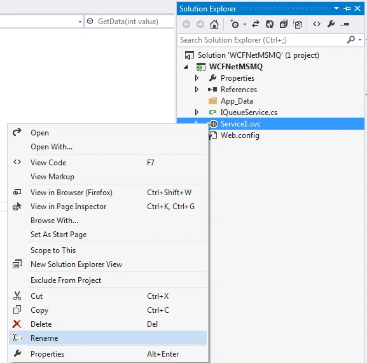This screenshot has width=367, height=363.
Task: Click the Collapse All icon
Action: 284,24
